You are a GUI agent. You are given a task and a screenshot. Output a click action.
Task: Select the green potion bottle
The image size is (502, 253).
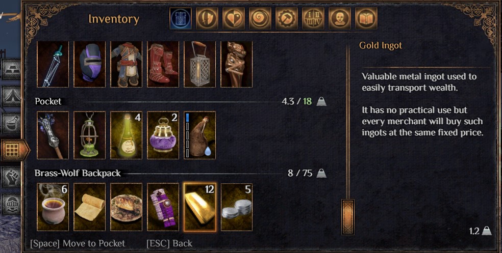point(126,135)
